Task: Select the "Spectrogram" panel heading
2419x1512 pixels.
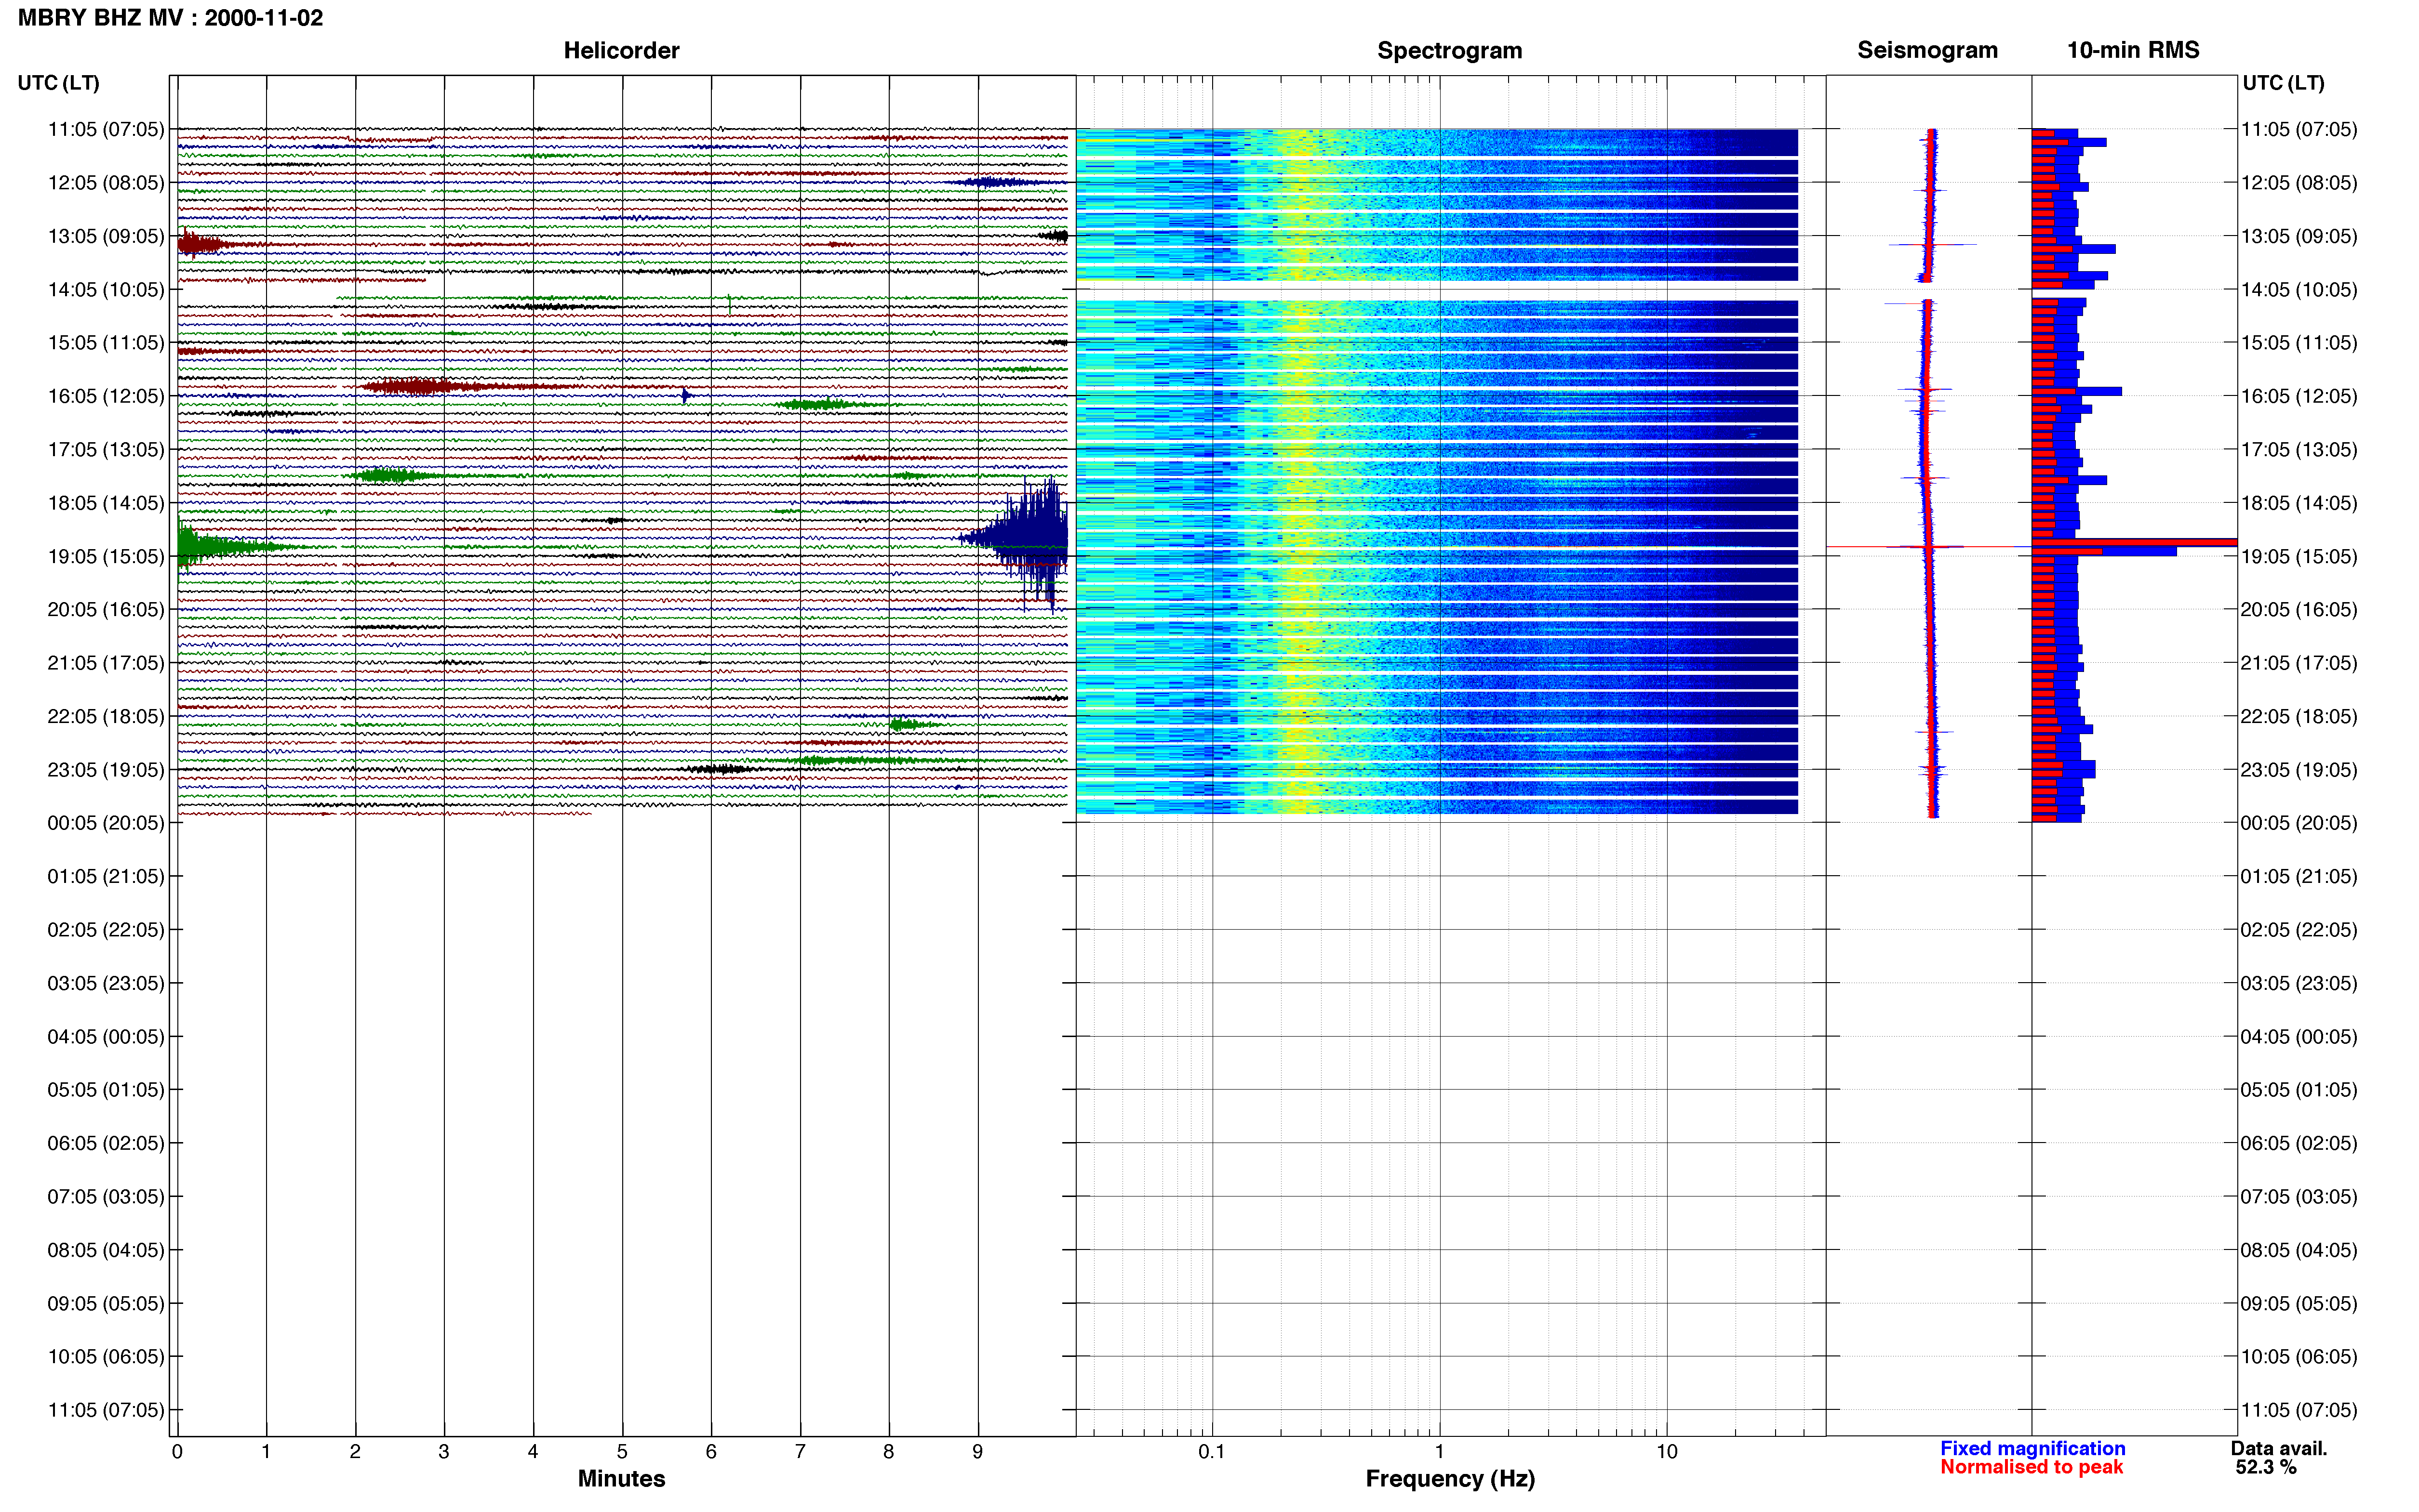Action: pyautogui.click(x=1450, y=50)
